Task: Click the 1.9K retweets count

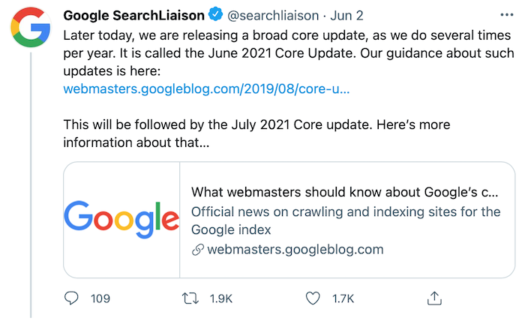Action: (x=221, y=298)
